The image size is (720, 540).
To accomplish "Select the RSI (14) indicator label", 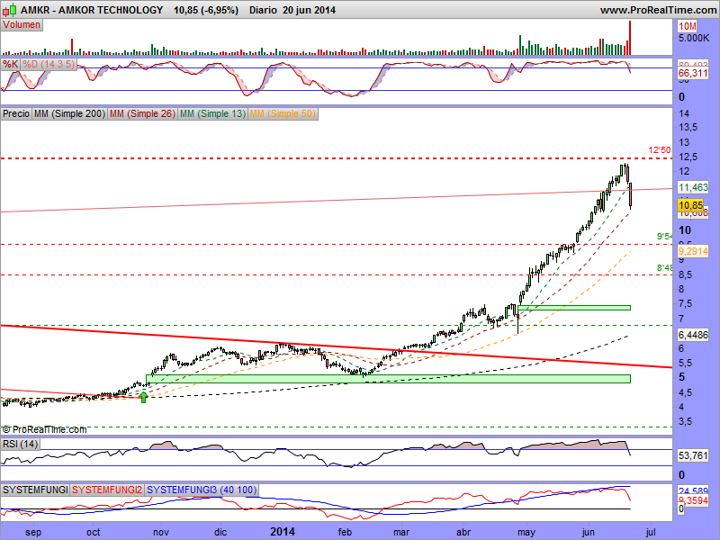I will click(x=20, y=444).
